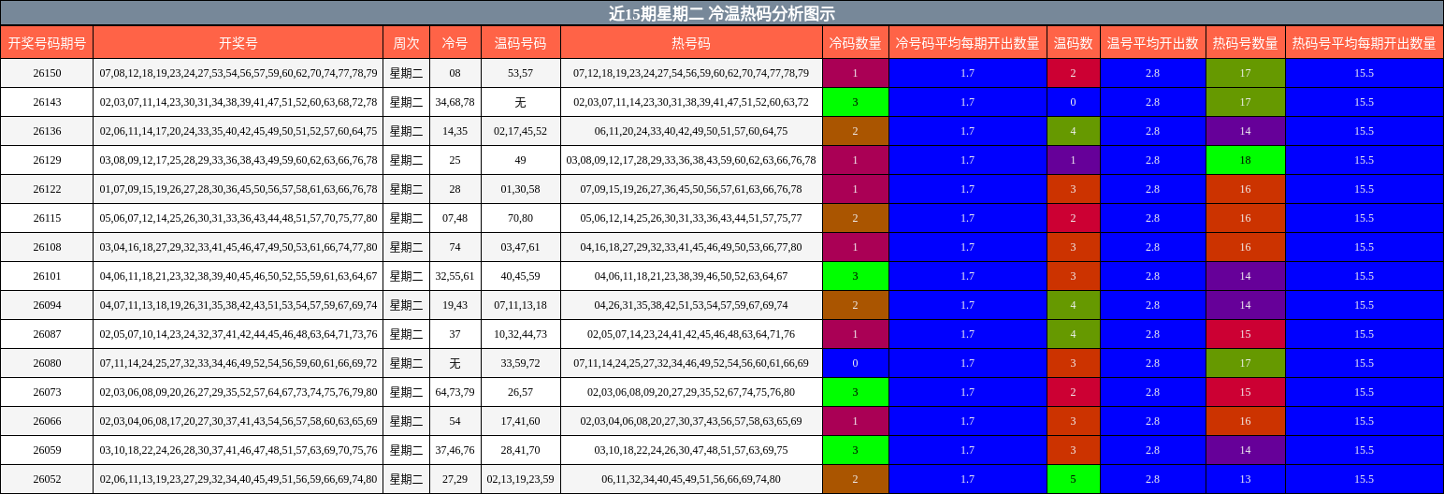Screen dimensions: 1444x494
Task: Select period number 26094
Action: point(47,305)
